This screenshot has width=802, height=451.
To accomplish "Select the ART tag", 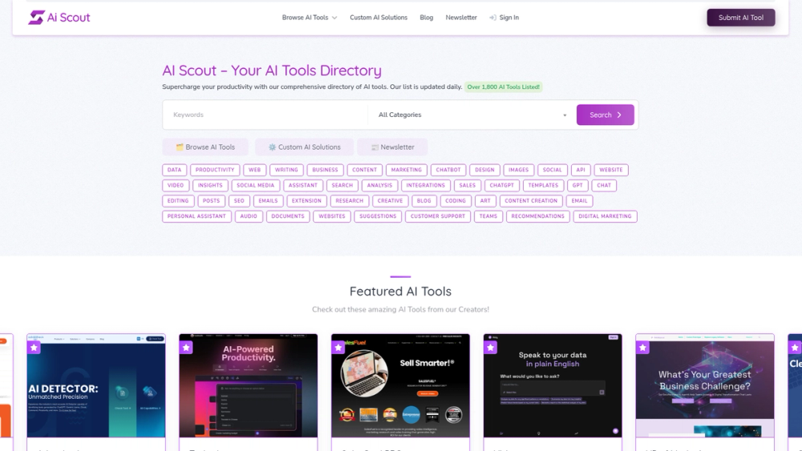I will 485,201.
